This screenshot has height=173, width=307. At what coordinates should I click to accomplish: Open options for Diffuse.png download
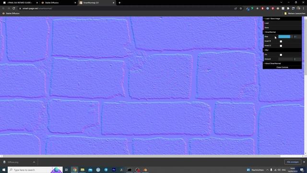click(x=34, y=162)
